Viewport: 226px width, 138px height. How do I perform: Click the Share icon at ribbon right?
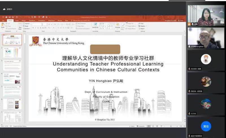181,20
